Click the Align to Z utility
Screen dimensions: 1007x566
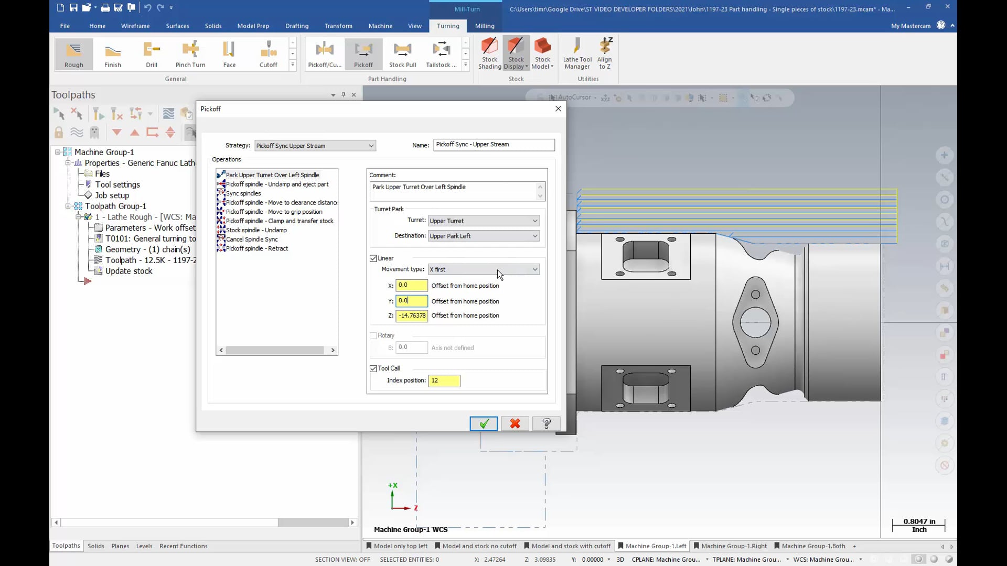coord(605,53)
